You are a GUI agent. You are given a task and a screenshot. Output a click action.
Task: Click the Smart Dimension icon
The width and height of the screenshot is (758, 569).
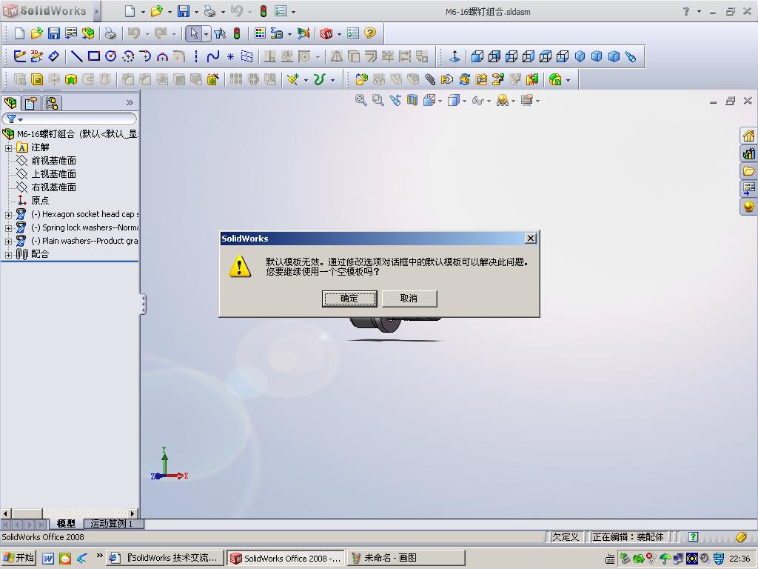[x=53, y=56]
